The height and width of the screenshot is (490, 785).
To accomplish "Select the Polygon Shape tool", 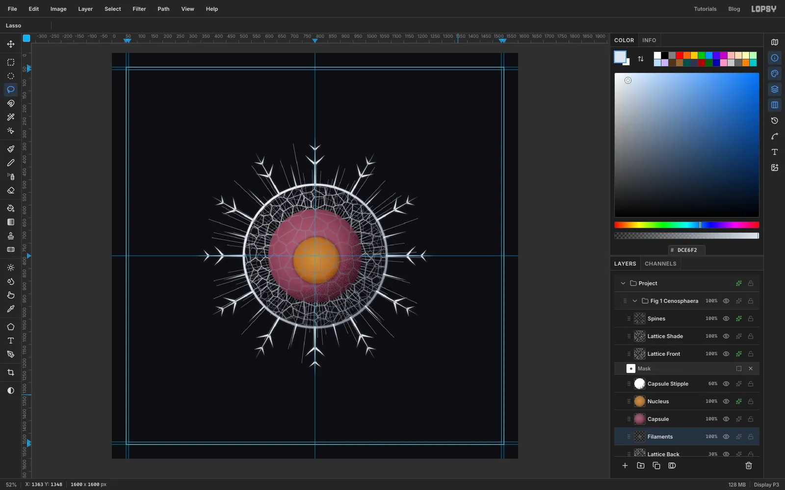I will pos(11,327).
